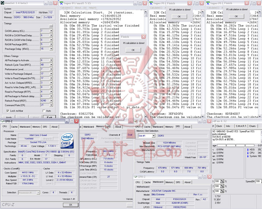Click the Blitz Extreme model field
This screenshot has width=262, height=209.
point(169,195)
